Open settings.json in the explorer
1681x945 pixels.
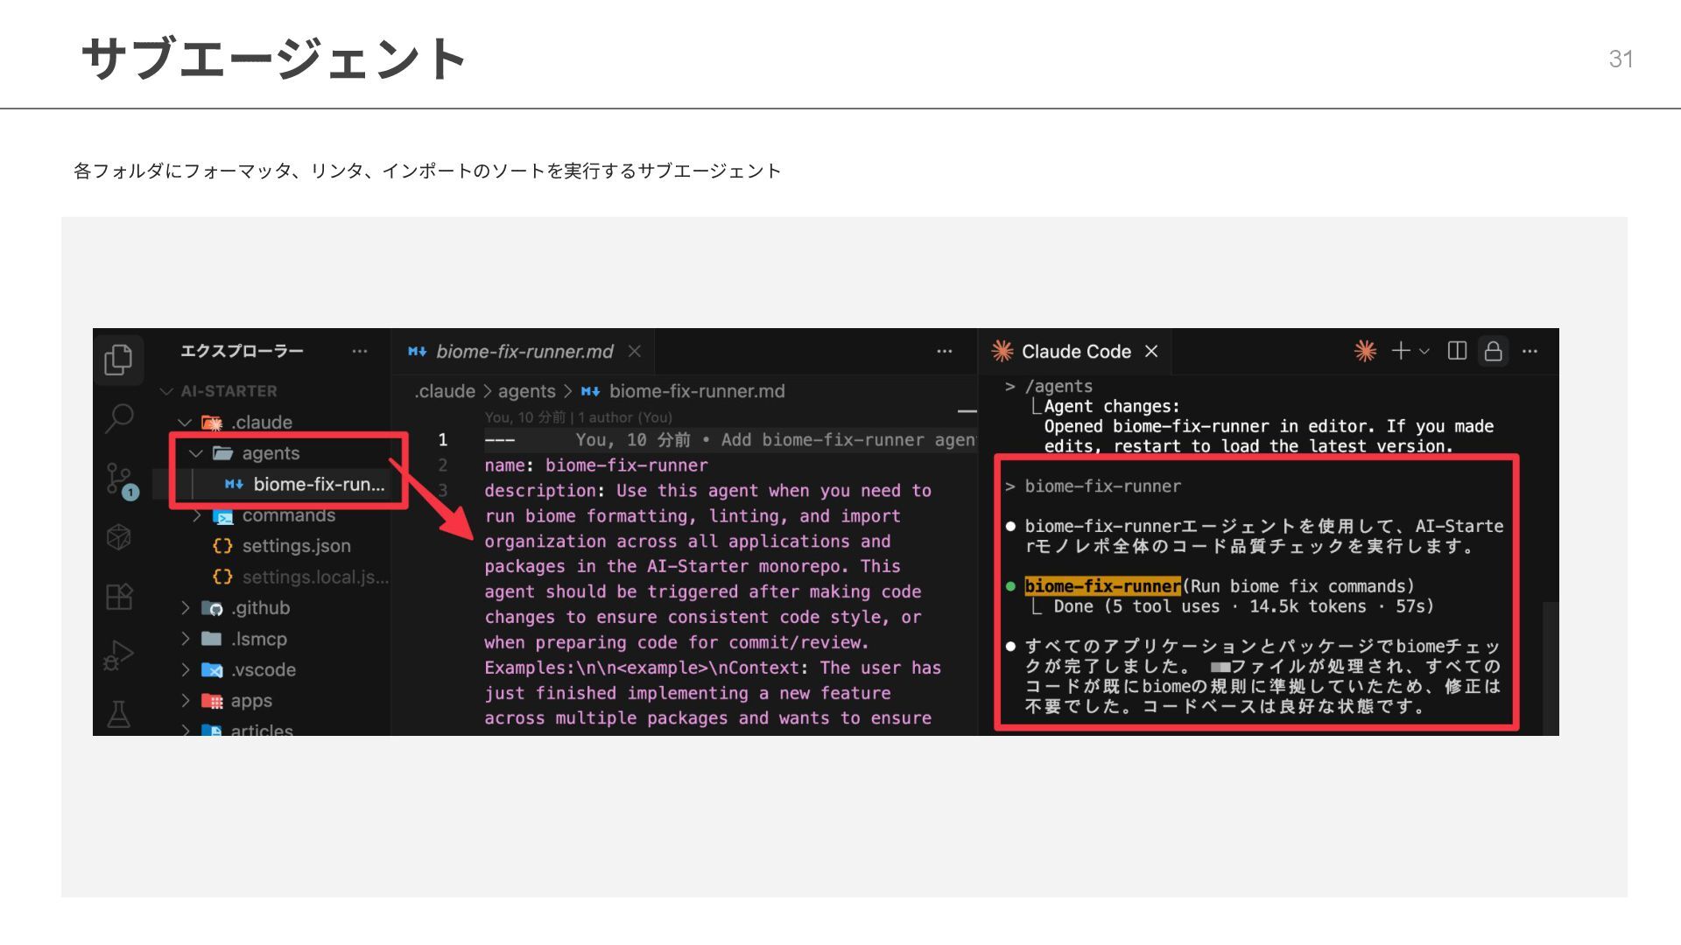pos(282,546)
